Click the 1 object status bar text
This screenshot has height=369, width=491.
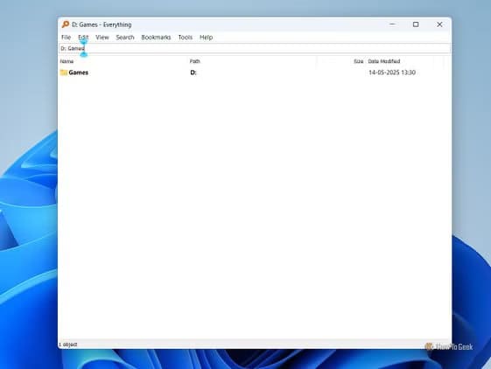[67, 345]
